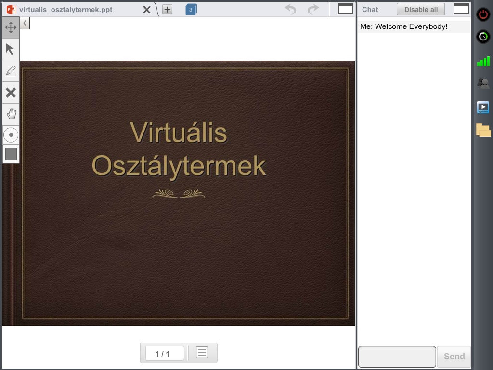Maximize the presentation panel

(x=345, y=9)
